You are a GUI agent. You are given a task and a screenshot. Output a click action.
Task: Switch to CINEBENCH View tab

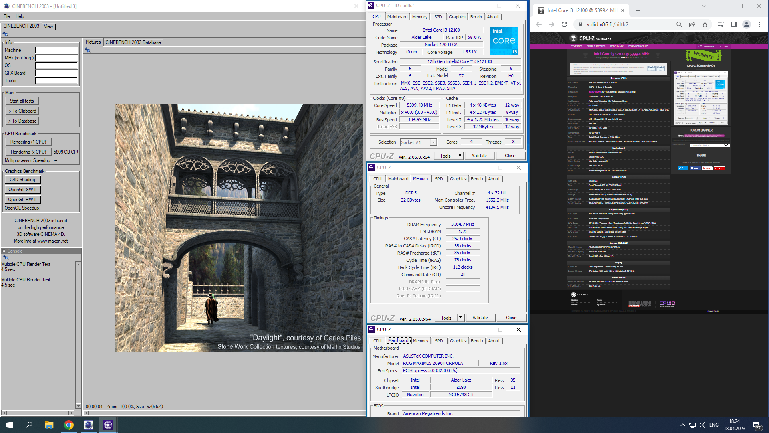click(48, 26)
